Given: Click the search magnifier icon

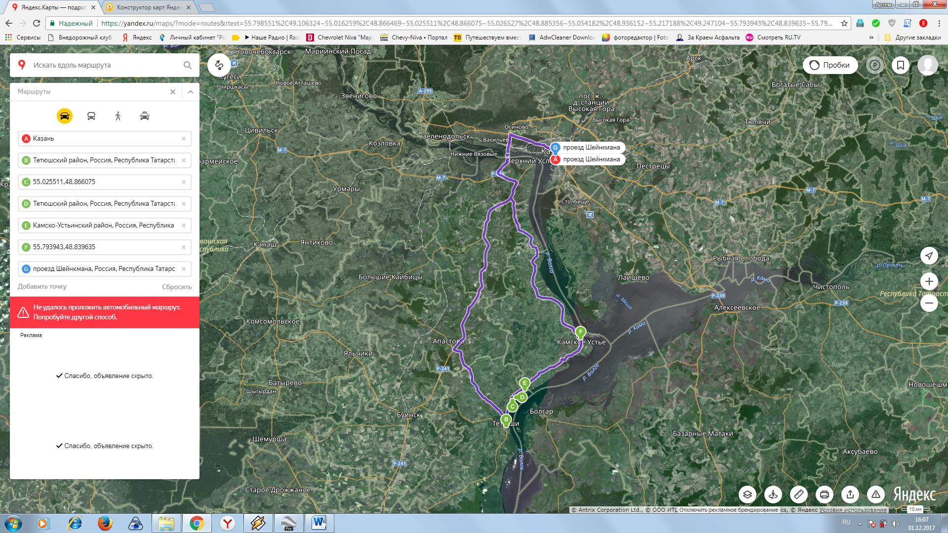Looking at the screenshot, I should (188, 65).
